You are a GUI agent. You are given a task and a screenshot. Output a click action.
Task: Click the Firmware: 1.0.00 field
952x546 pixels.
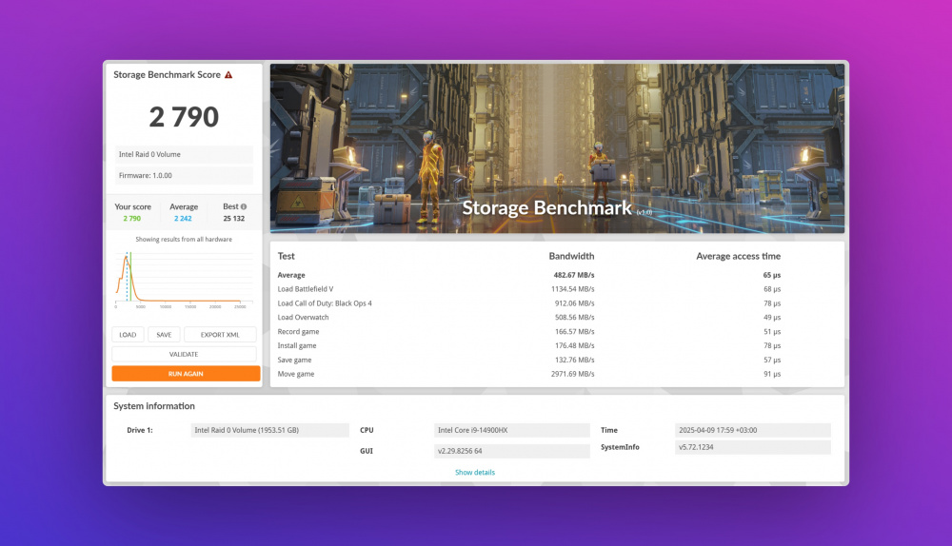click(184, 175)
